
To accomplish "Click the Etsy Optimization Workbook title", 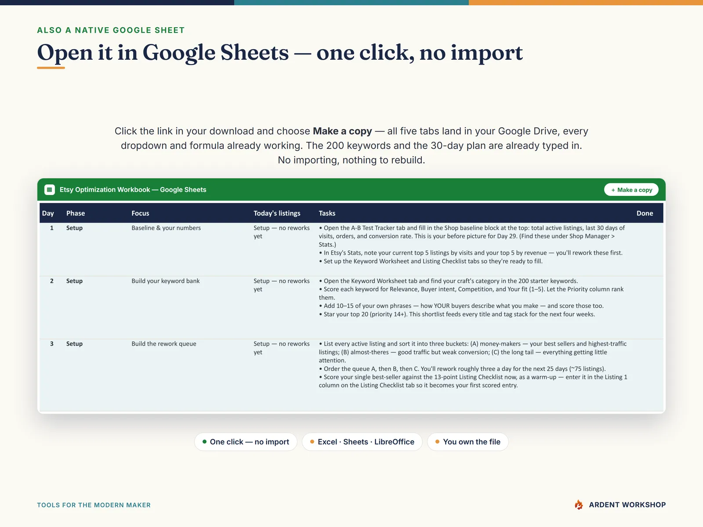I will 133,190.
